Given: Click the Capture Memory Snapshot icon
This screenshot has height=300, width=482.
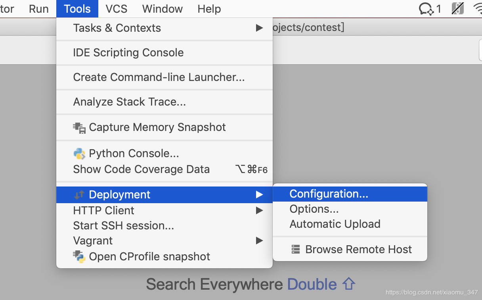Looking at the screenshot, I should (x=79, y=127).
